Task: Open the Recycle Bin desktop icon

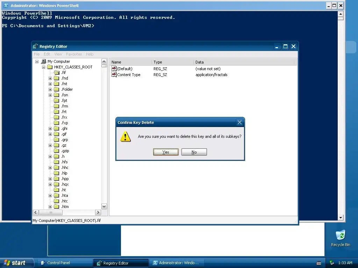Action: (x=341, y=235)
